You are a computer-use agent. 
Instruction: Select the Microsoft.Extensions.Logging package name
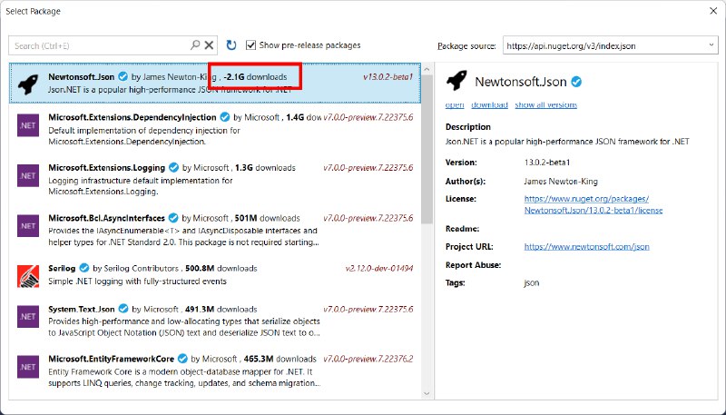click(x=106, y=167)
